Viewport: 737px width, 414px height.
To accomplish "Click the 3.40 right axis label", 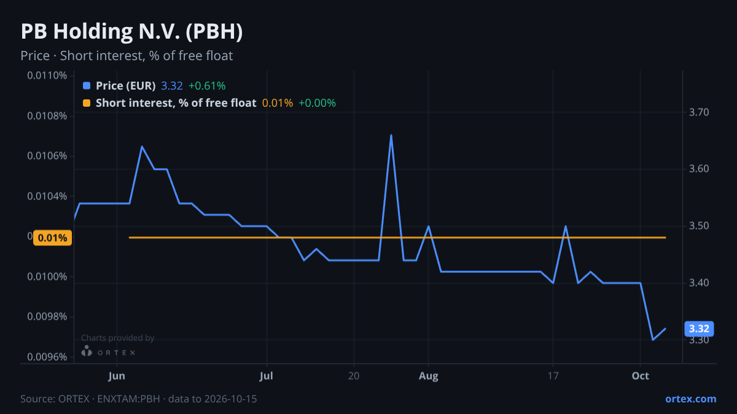I will [x=699, y=283].
